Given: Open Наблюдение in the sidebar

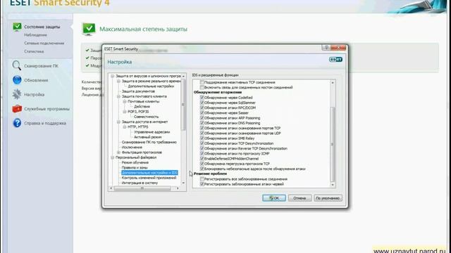Looking at the screenshot, I should coord(35,35).
